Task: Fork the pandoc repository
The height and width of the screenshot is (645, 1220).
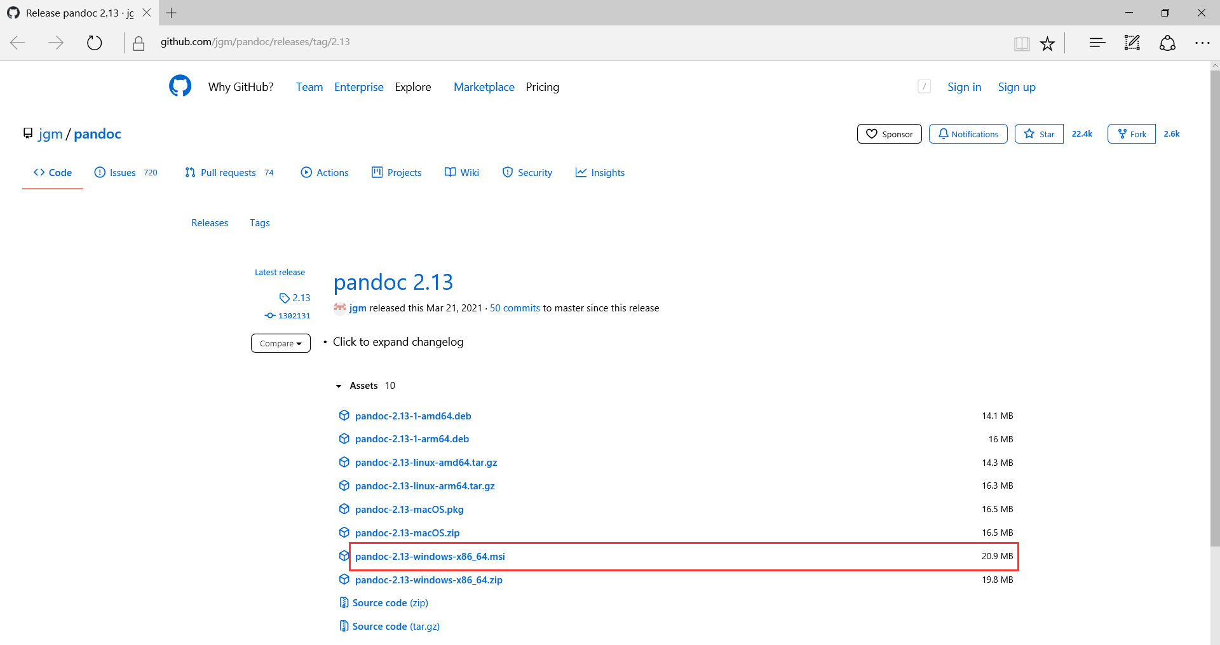Action: click(1132, 134)
